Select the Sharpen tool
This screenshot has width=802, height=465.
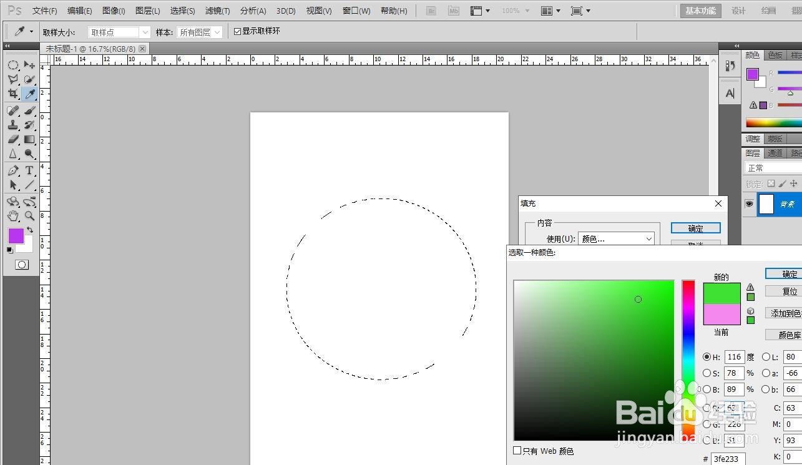[x=12, y=154]
